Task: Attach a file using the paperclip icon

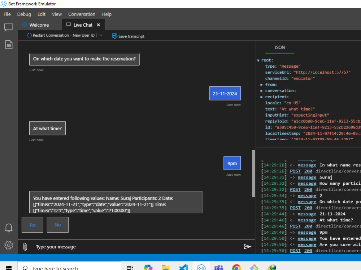Action: [25, 247]
